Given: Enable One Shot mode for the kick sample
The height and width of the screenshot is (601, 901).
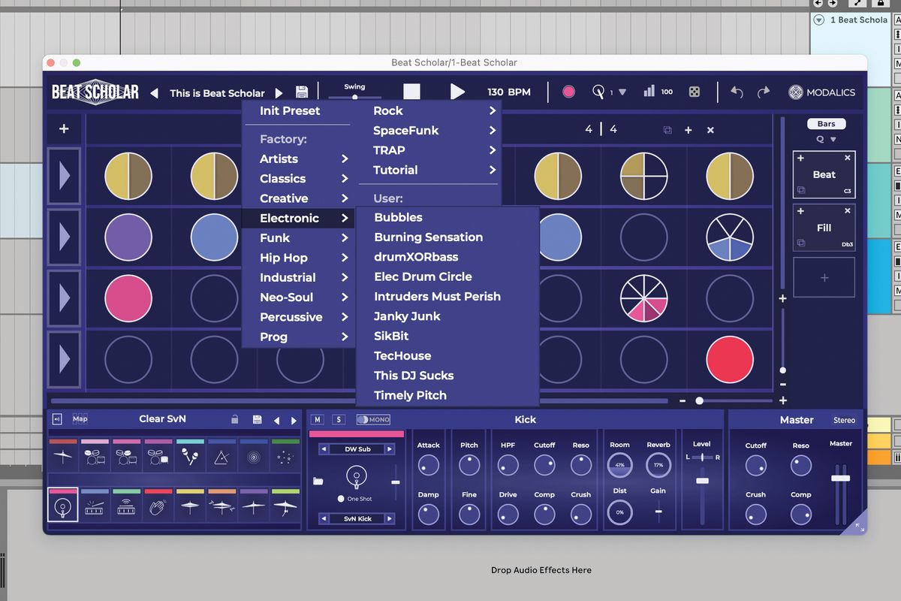Looking at the screenshot, I should pyautogui.click(x=342, y=498).
